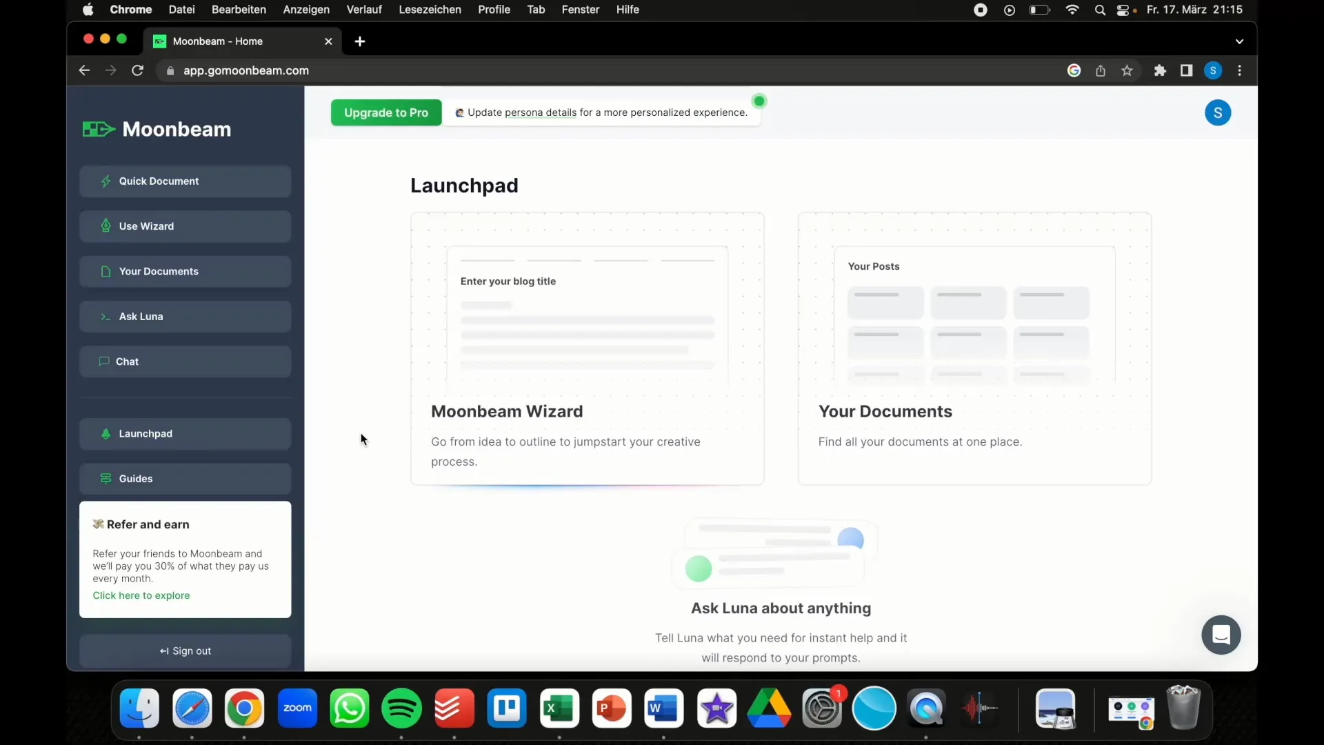
Task: Select Datei from macOS menu bar
Action: 181,9
